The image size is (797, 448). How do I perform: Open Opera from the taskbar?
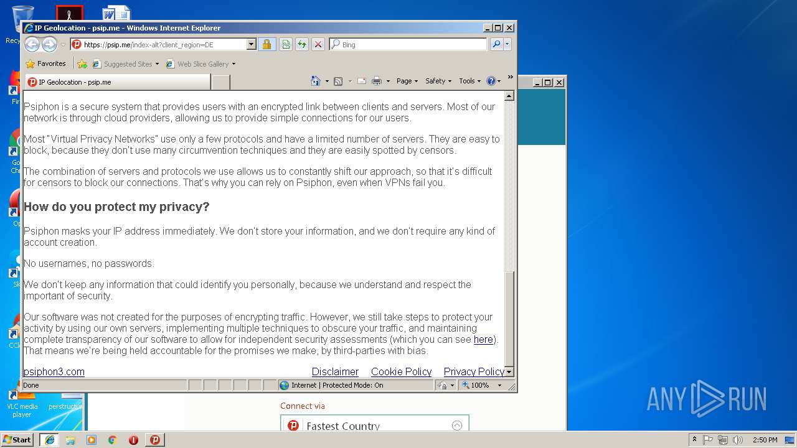click(133, 440)
